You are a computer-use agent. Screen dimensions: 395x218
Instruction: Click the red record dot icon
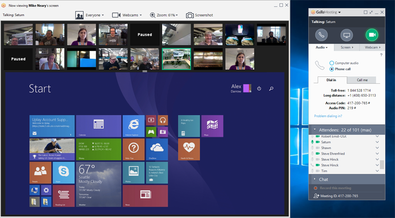[315, 188]
